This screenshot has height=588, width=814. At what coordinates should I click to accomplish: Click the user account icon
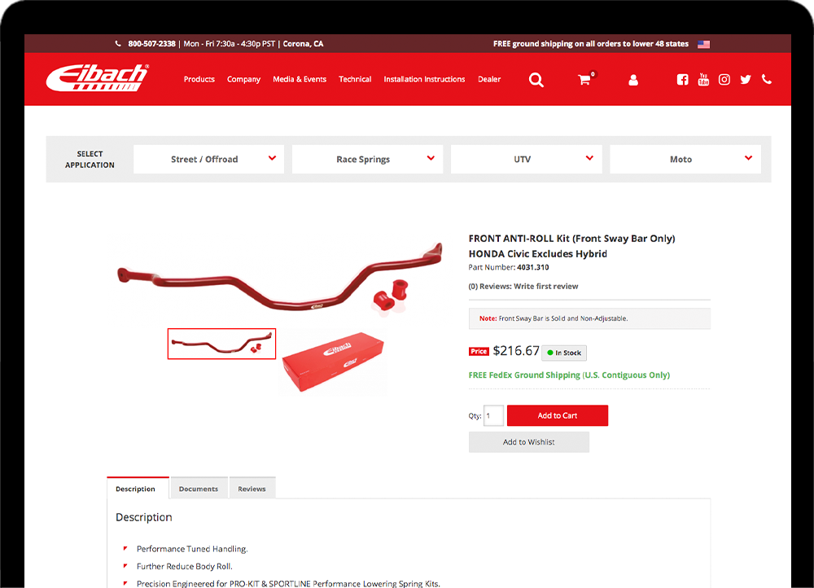tap(632, 80)
